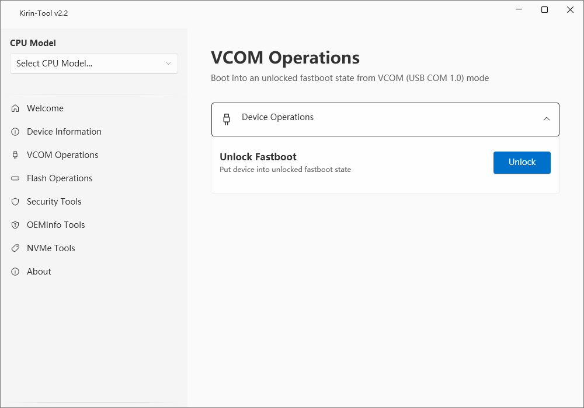
Task: Click the shield icon beside Security Tools
Action: pyautogui.click(x=14, y=201)
